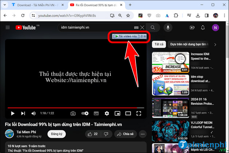Select the Dựa trên nội dung bạn tìm chip
This screenshot has height=153, width=229.
pos(189,44)
